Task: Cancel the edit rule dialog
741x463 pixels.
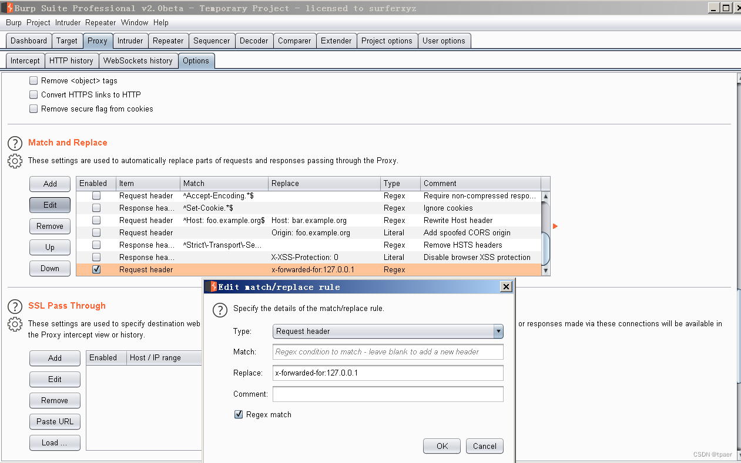Action: 485,446
